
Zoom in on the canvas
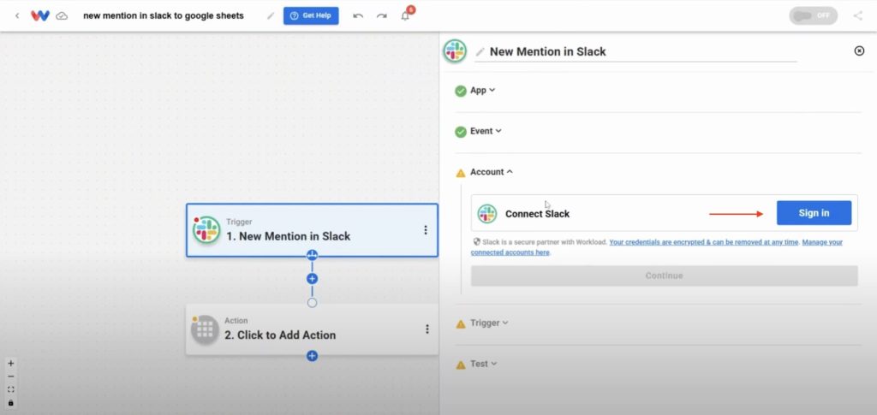pyautogui.click(x=10, y=364)
